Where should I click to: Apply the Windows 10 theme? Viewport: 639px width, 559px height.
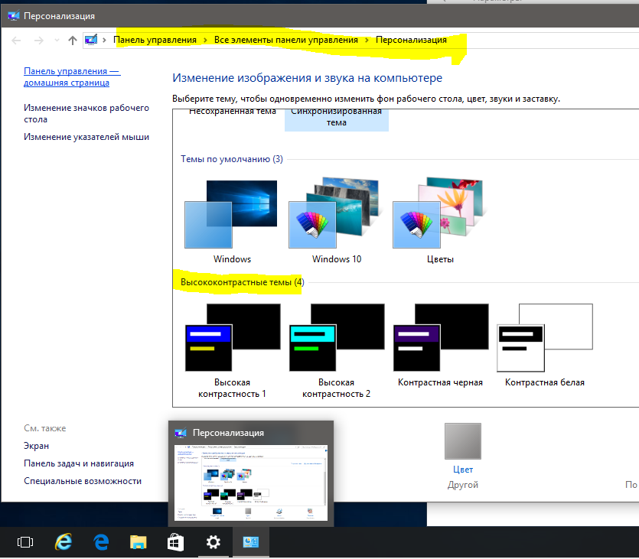[337, 221]
